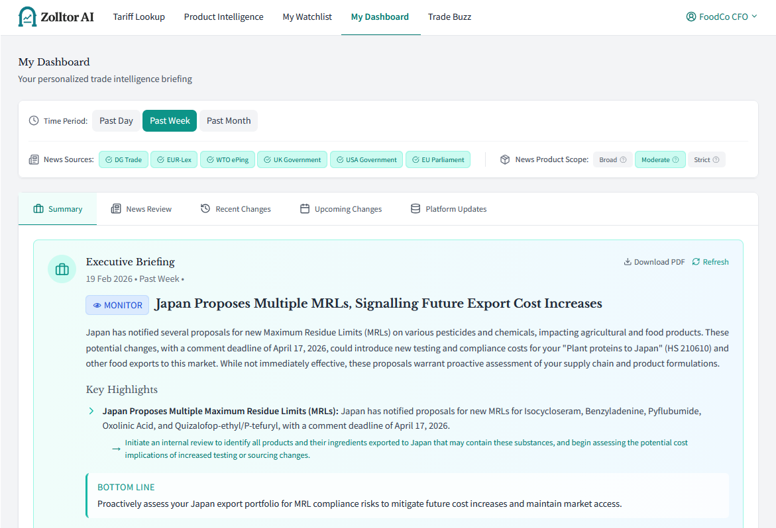Click the green 'Initiate an internal review' recommendation

pos(406,449)
